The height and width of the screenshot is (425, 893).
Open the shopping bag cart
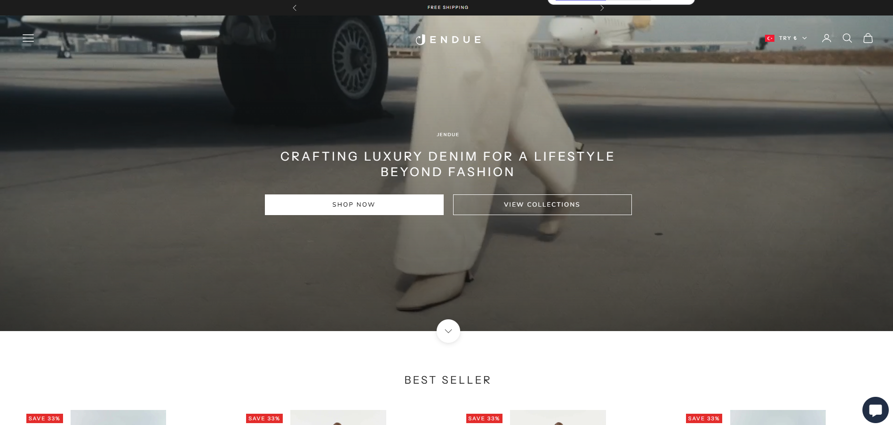868,38
